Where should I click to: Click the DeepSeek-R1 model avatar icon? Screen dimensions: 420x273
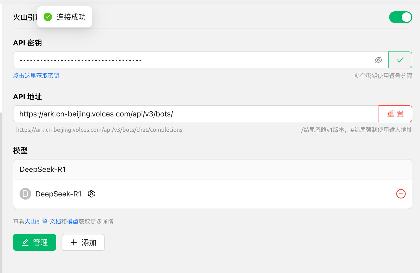coord(25,194)
